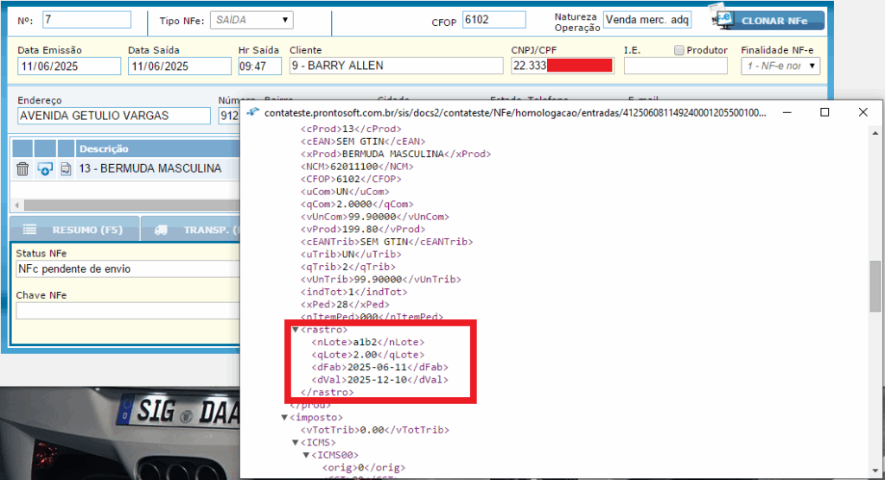Maximize the XML popup window

tap(825, 112)
